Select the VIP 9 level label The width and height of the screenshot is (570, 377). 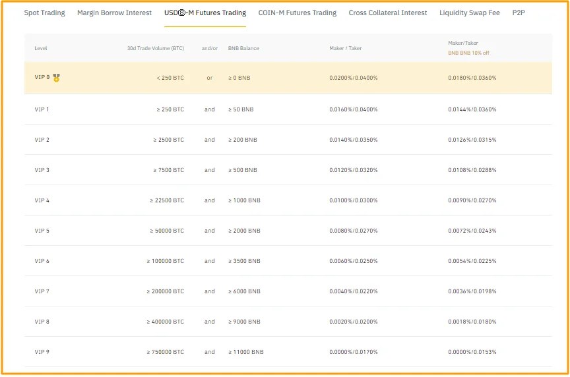pos(42,352)
